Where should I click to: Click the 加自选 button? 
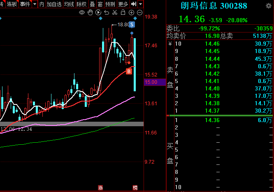tap(53, 4)
